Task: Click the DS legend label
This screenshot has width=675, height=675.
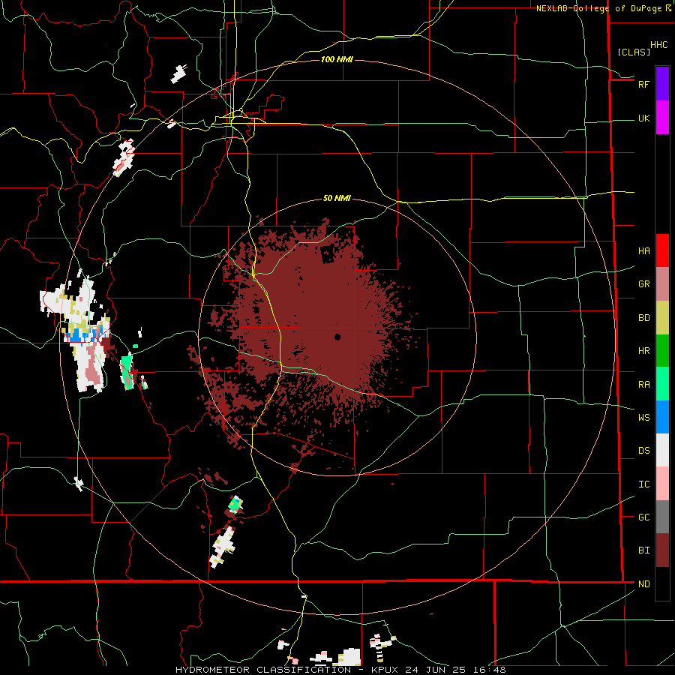Action: coord(643,451)
